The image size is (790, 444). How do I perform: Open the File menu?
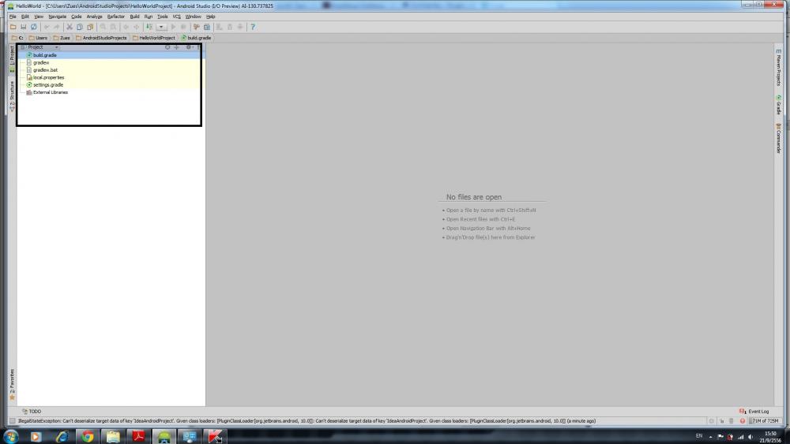click(x=13, y=17)
